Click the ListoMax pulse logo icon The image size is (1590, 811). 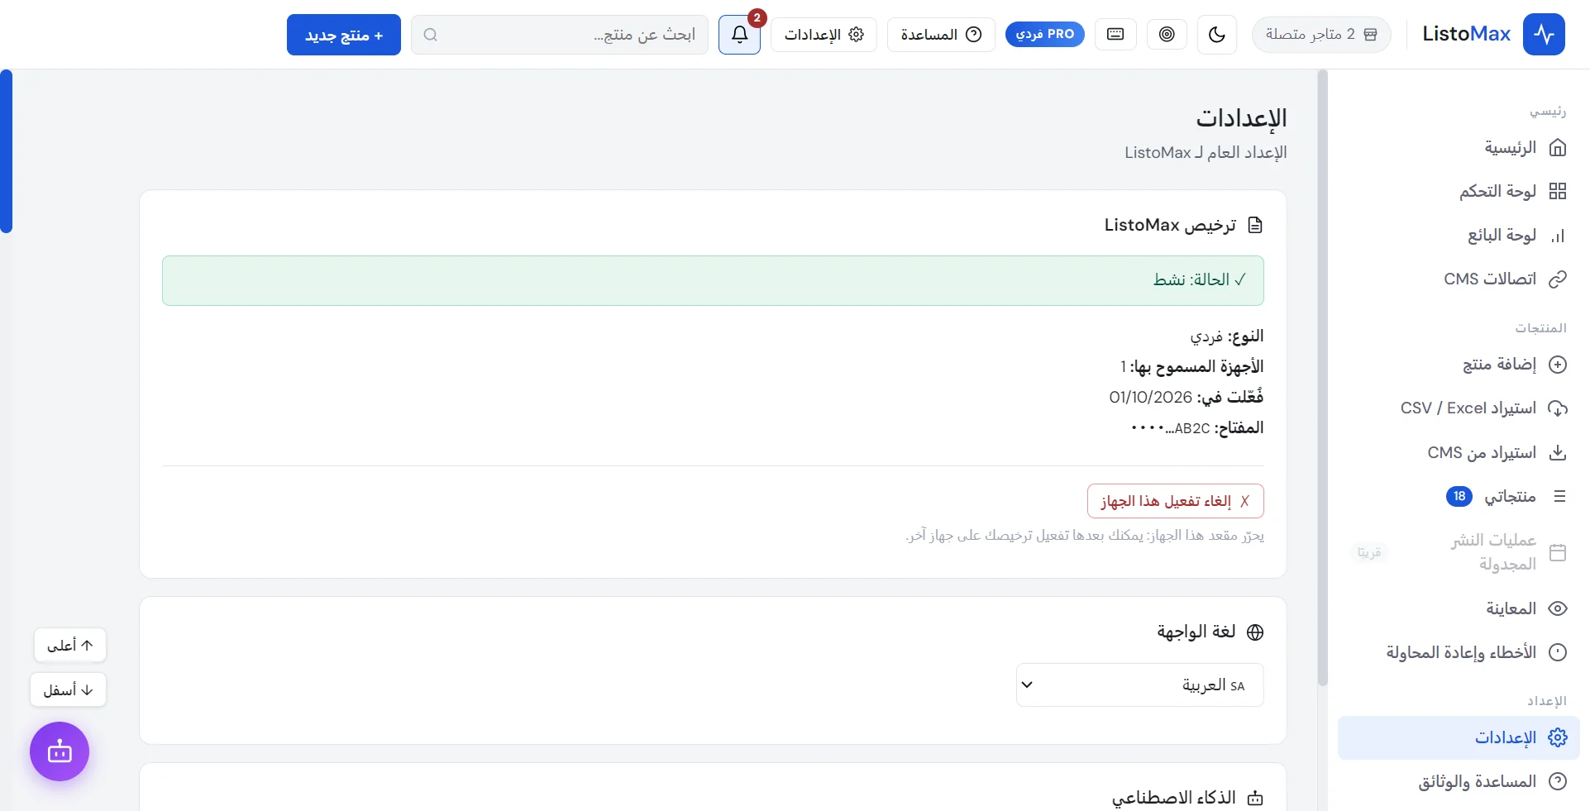[x=1544, y=35]
